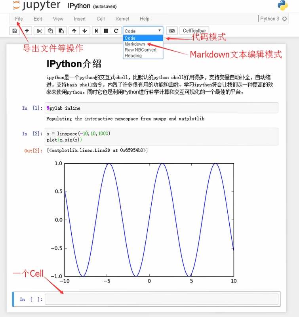The height and width of the screenshot is (317, 299).
Task: Click the (autosaved) status text
Action: tap(105, 6)
